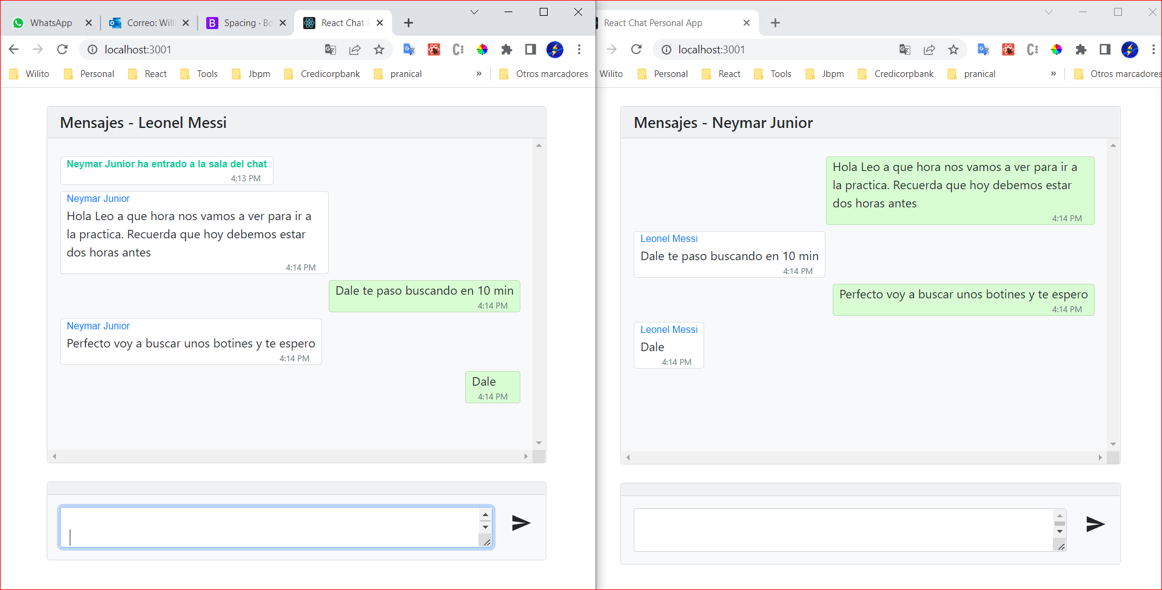Bookmark the page using the star icon
Viewport: 1162px width, 590px height.
point(379,49)
